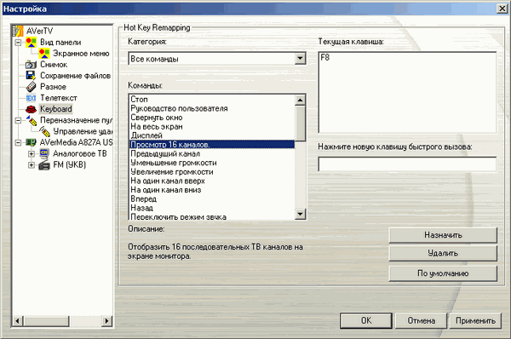Click the Аналоговое ТВ monitor icon
The width and height of the screenshot is (511, 339).
44,153
